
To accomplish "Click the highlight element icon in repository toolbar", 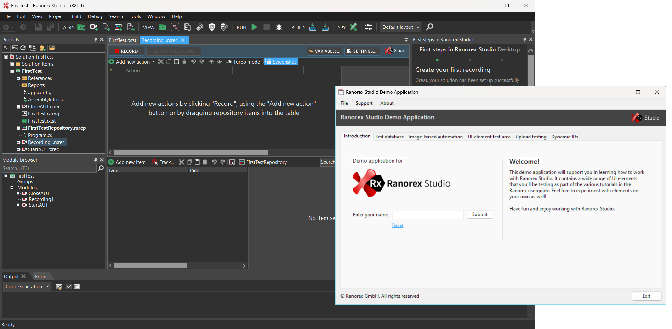I will [232, 162].
